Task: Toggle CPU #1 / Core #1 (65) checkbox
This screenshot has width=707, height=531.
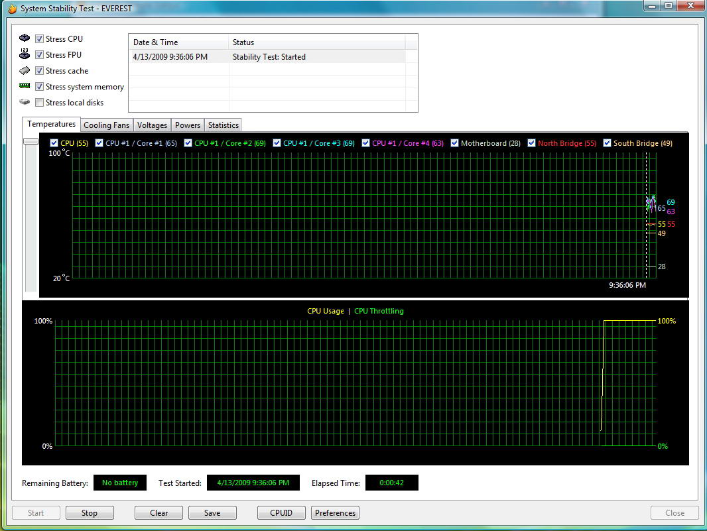Action: [99, 143]
